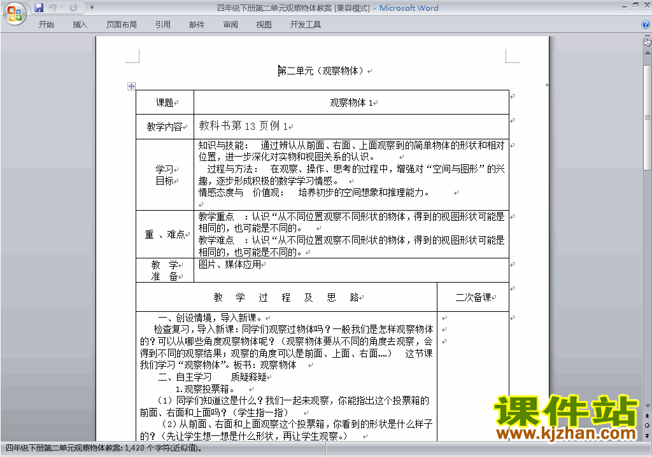The height and width of the screenshot is (457, 652).
Task: Open the 插入 ribbon tab
Action: pyautogui.click(x=80, y=25)
